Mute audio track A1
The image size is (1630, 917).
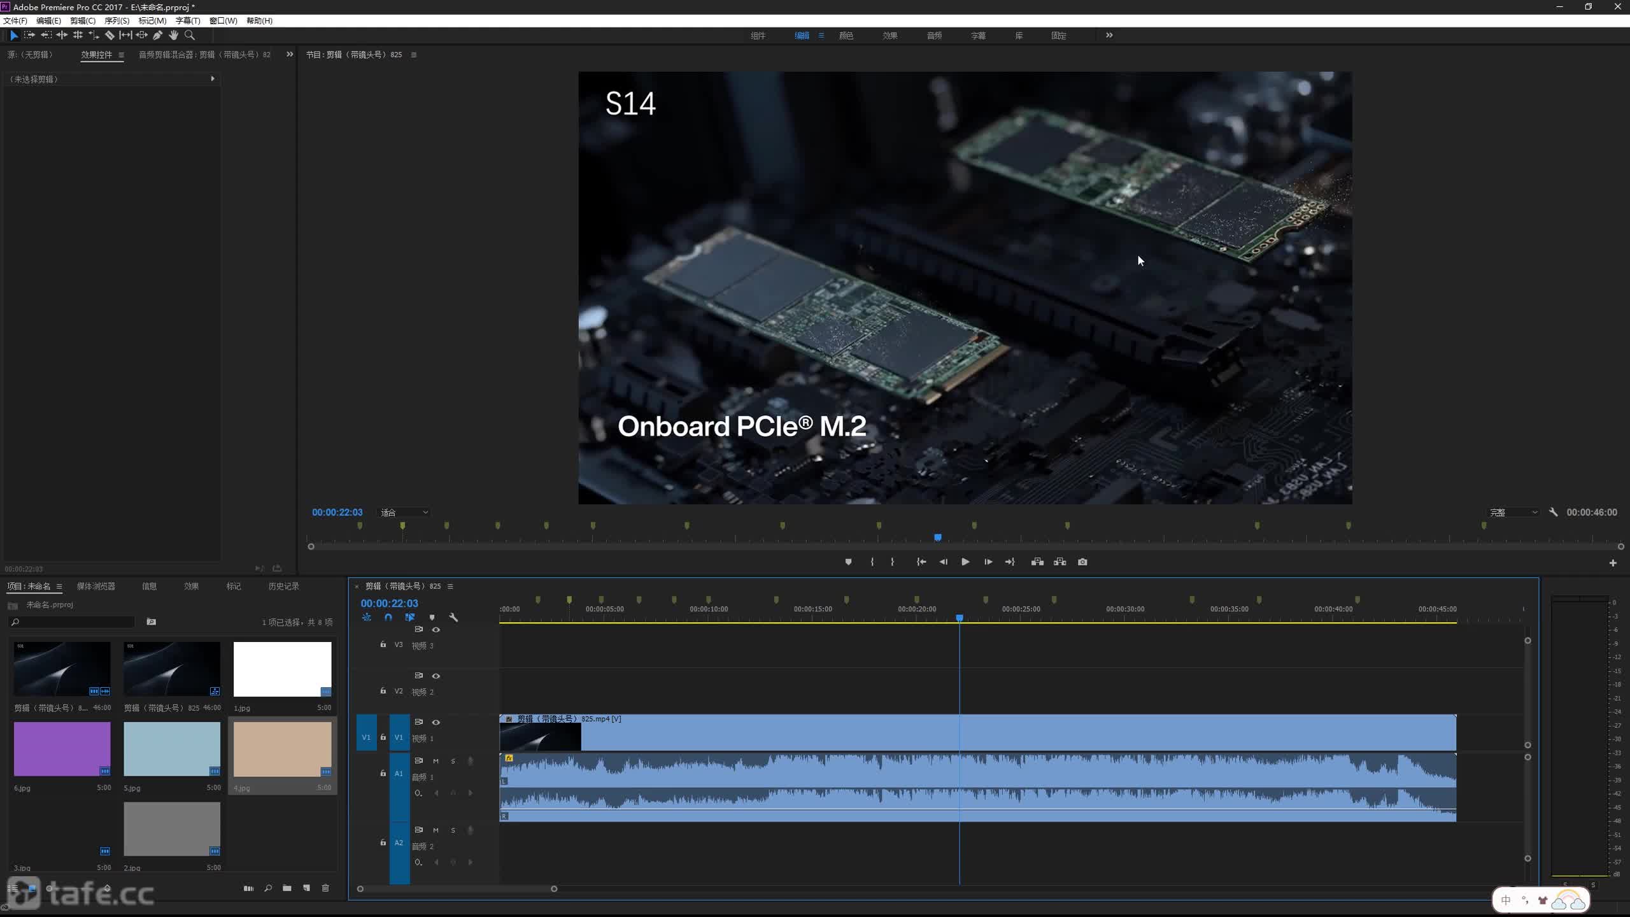pos(436,761)
